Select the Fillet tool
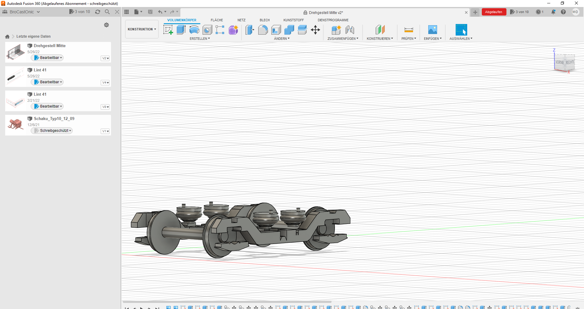 pyautogui.click(x=263, y=30)
